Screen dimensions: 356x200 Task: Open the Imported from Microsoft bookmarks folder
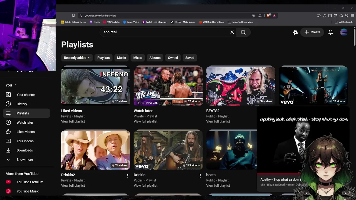point(240,22)
